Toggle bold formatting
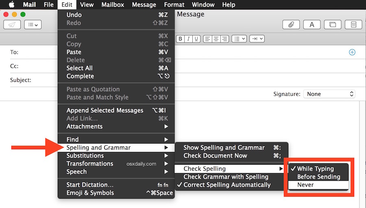This screenshot has height=208, width=366. pos(181,39)
